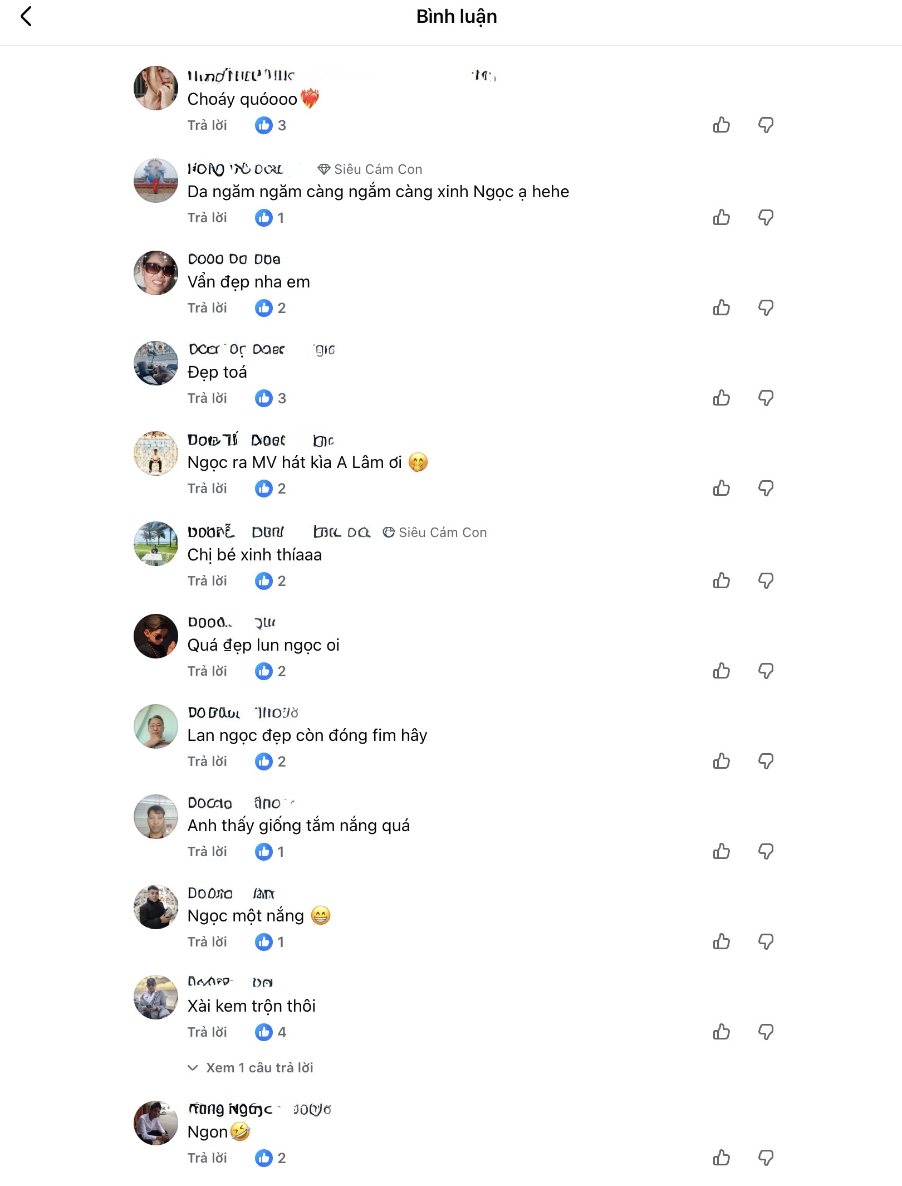This screenshot has width=902, height=1186.
Task: Like the "Xài kem trộn thôi" comment
Action: pos(721,1032)
